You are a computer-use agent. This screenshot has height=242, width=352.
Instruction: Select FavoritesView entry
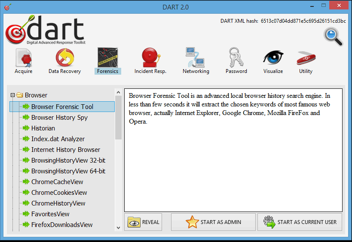(50, 214)
